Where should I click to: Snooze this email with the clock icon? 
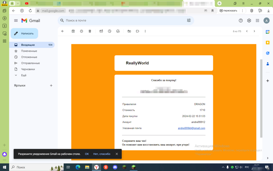click(x=109, y=31)
